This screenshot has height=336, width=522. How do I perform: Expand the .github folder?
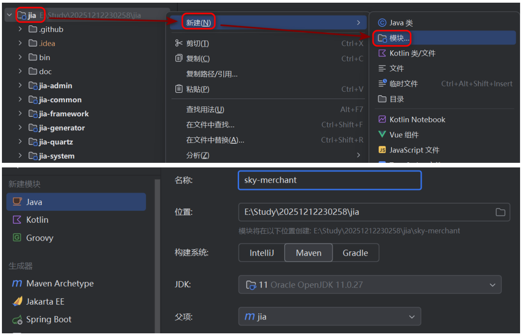[20, 30]
